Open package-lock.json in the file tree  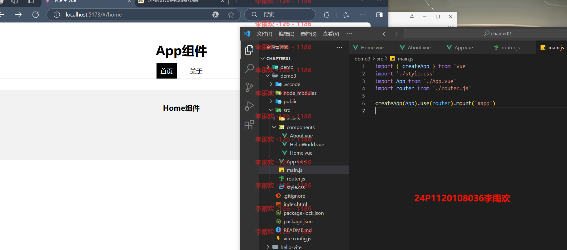304,213
